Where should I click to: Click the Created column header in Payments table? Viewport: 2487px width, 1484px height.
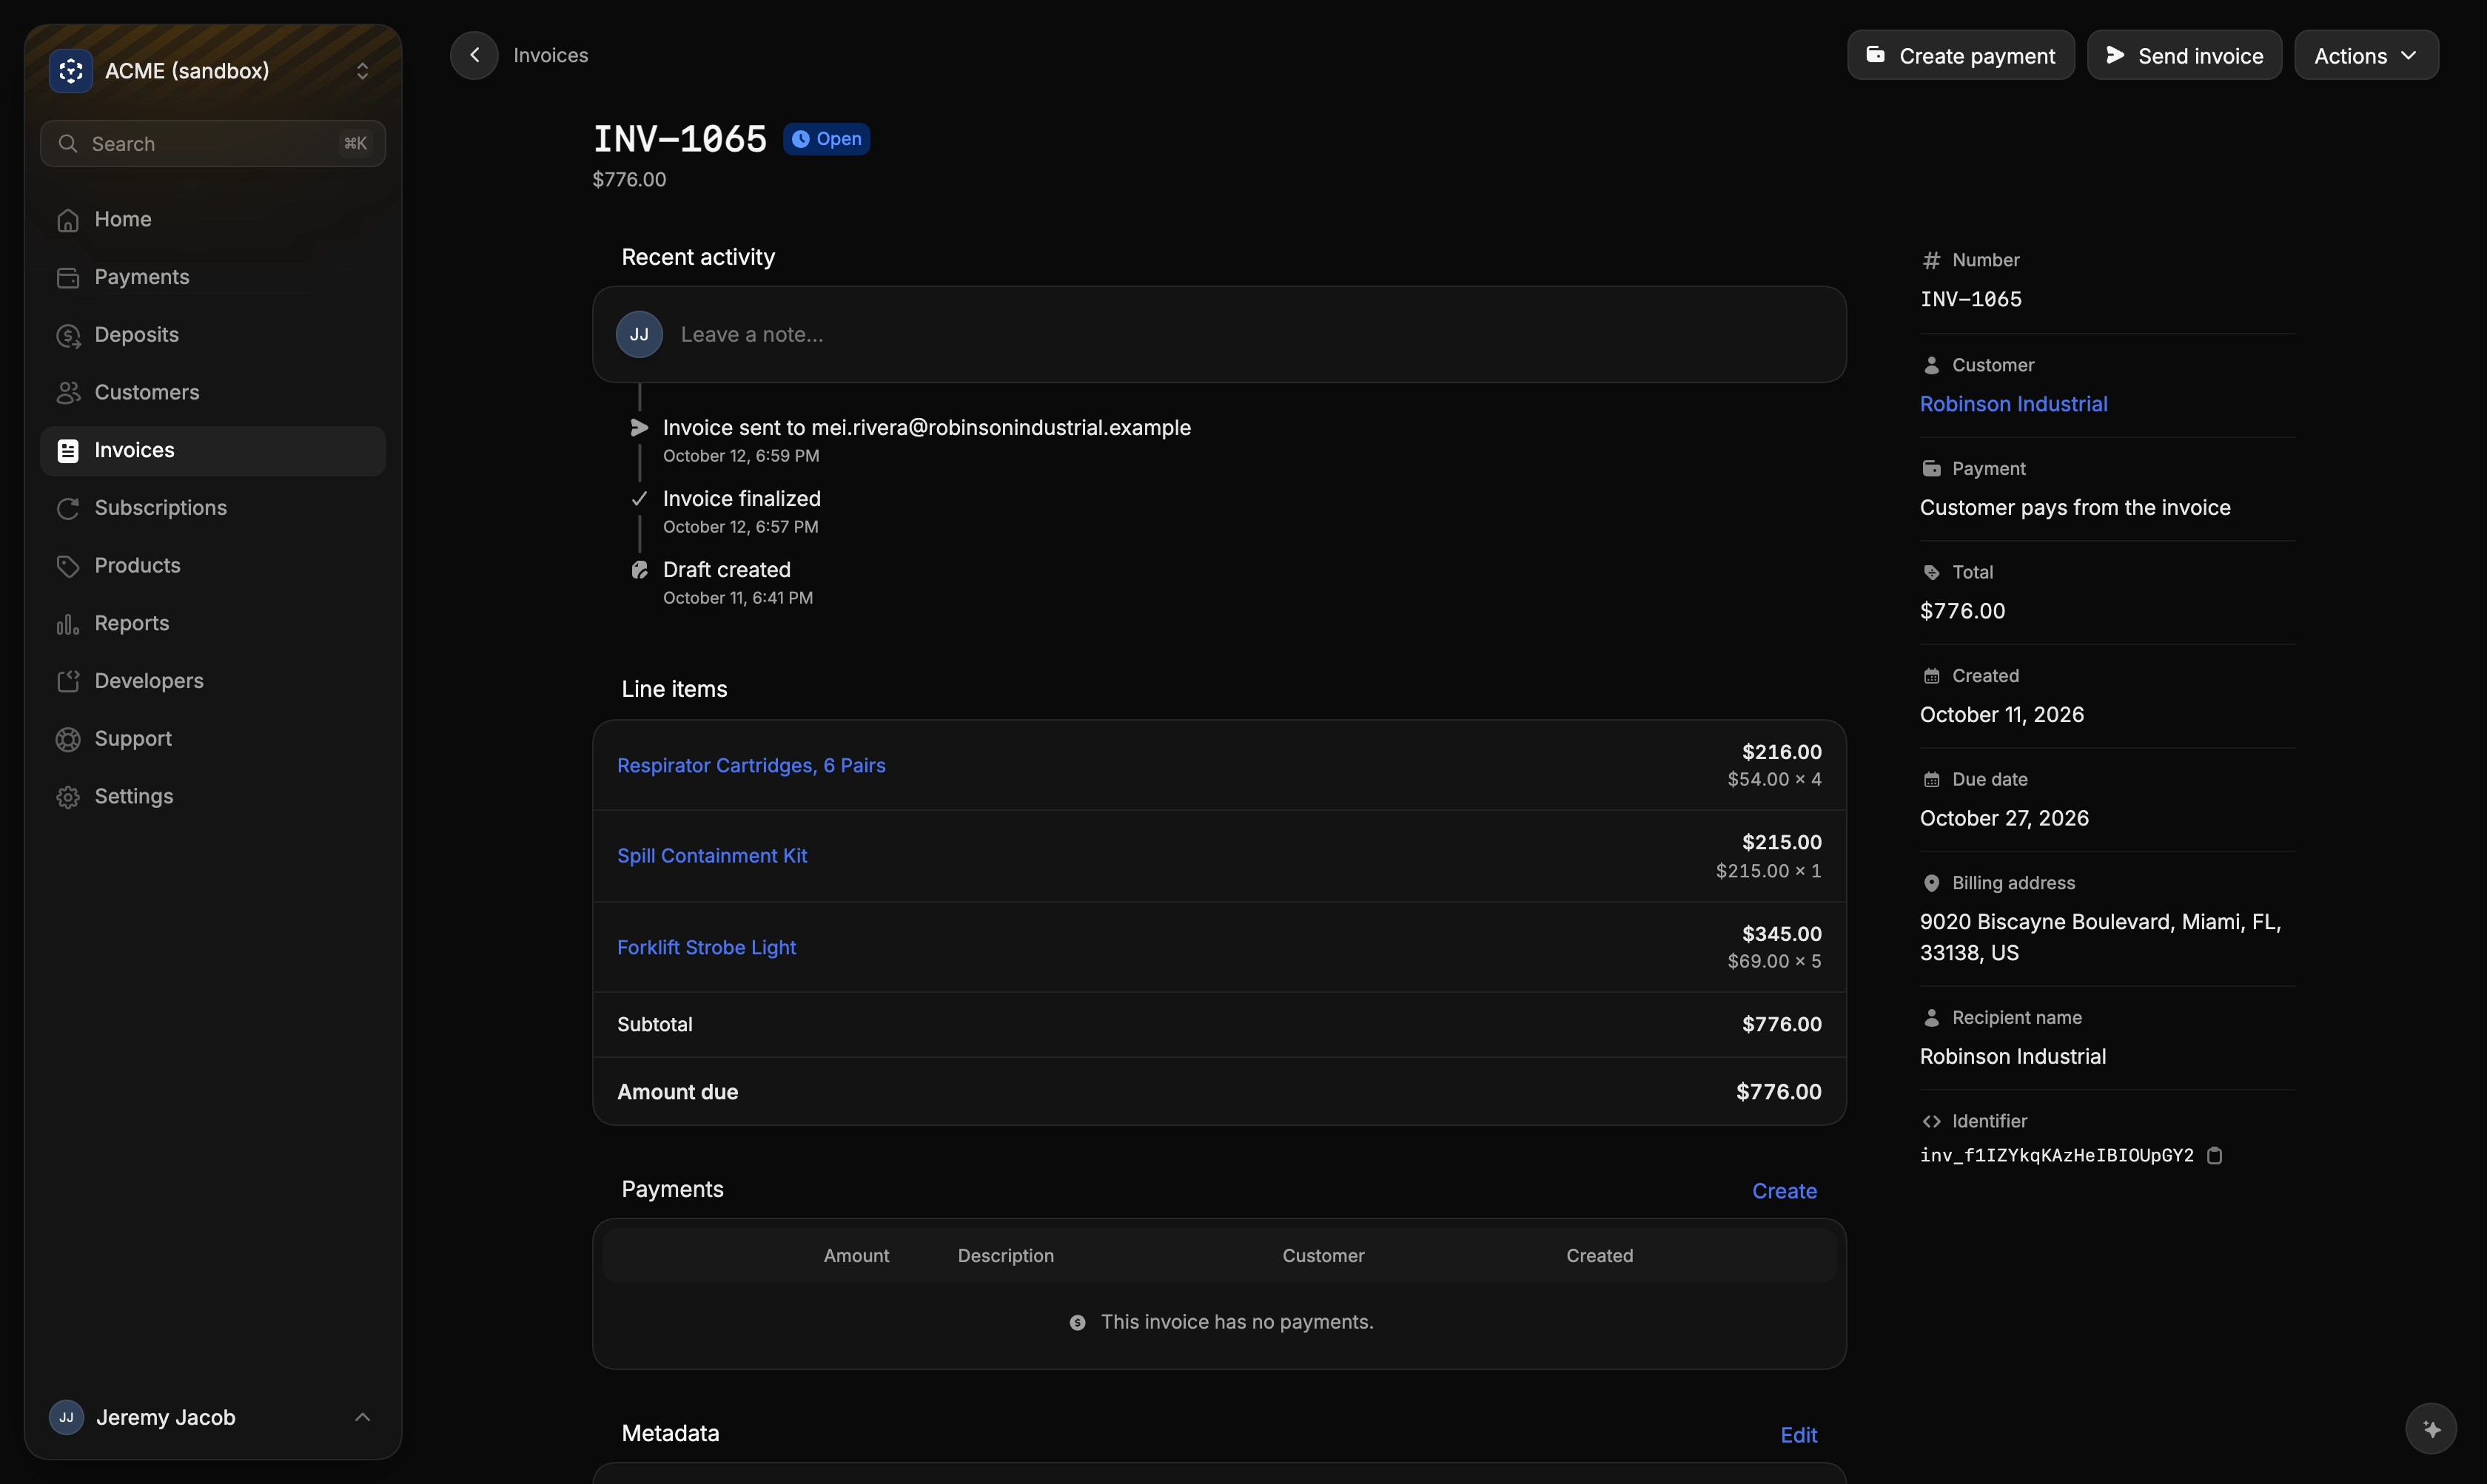click(x=1600, y=1255)
